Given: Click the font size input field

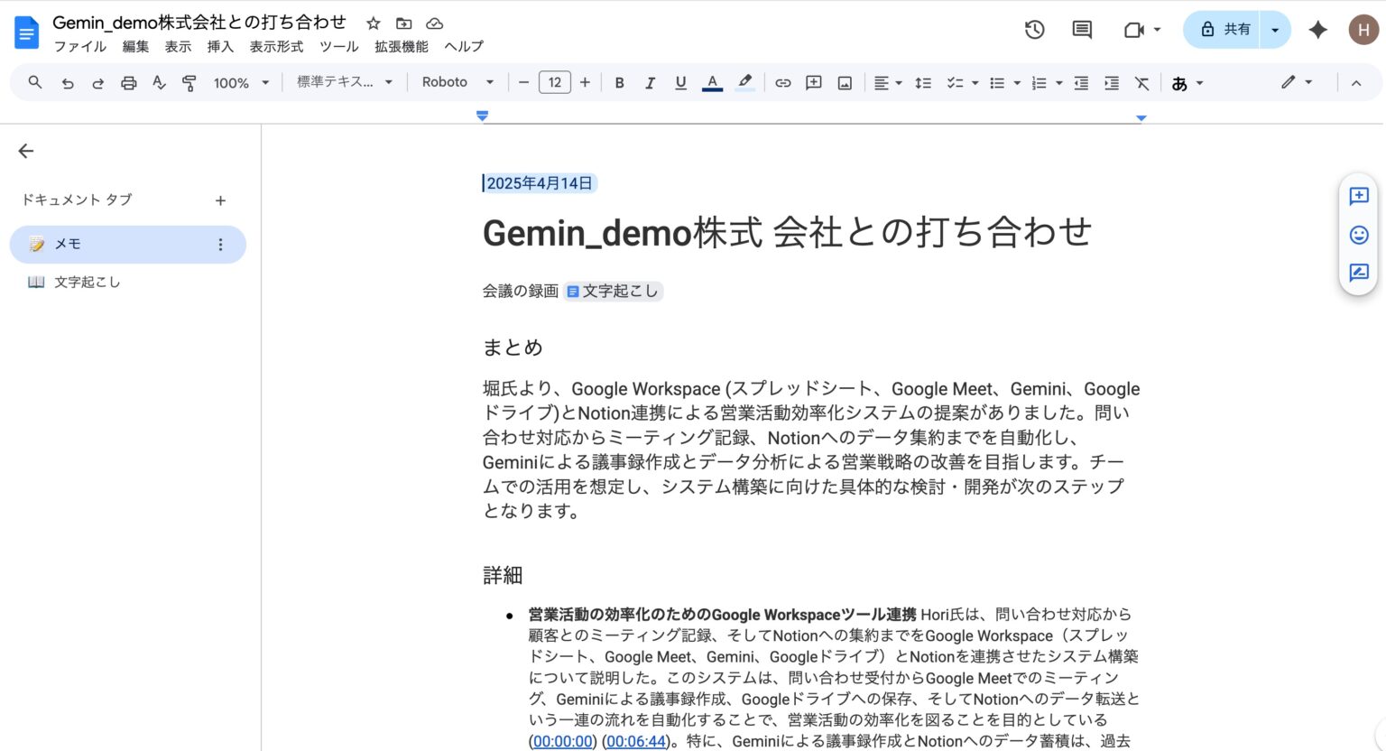Looking at the screenshot, I should (x=554, y=82).
